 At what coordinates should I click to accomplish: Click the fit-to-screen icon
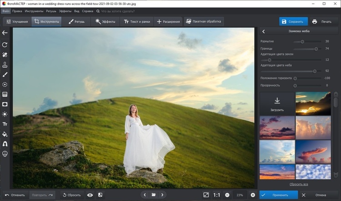206,195
